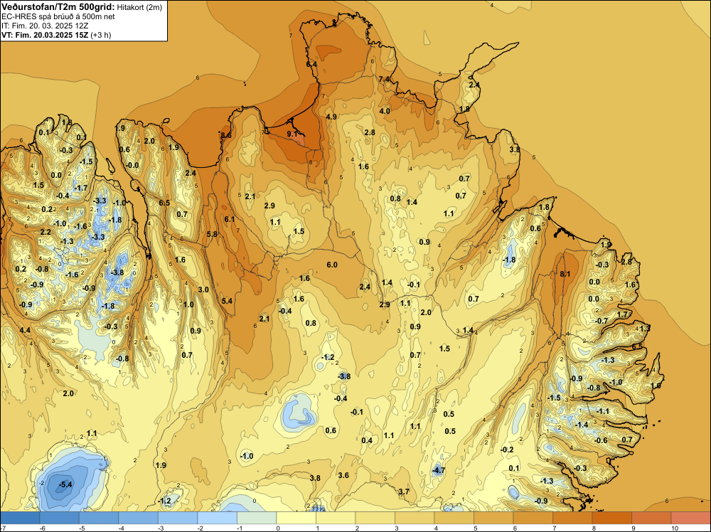
Task: Click the 3.0 temperature reading
Action: click(203, 289)
